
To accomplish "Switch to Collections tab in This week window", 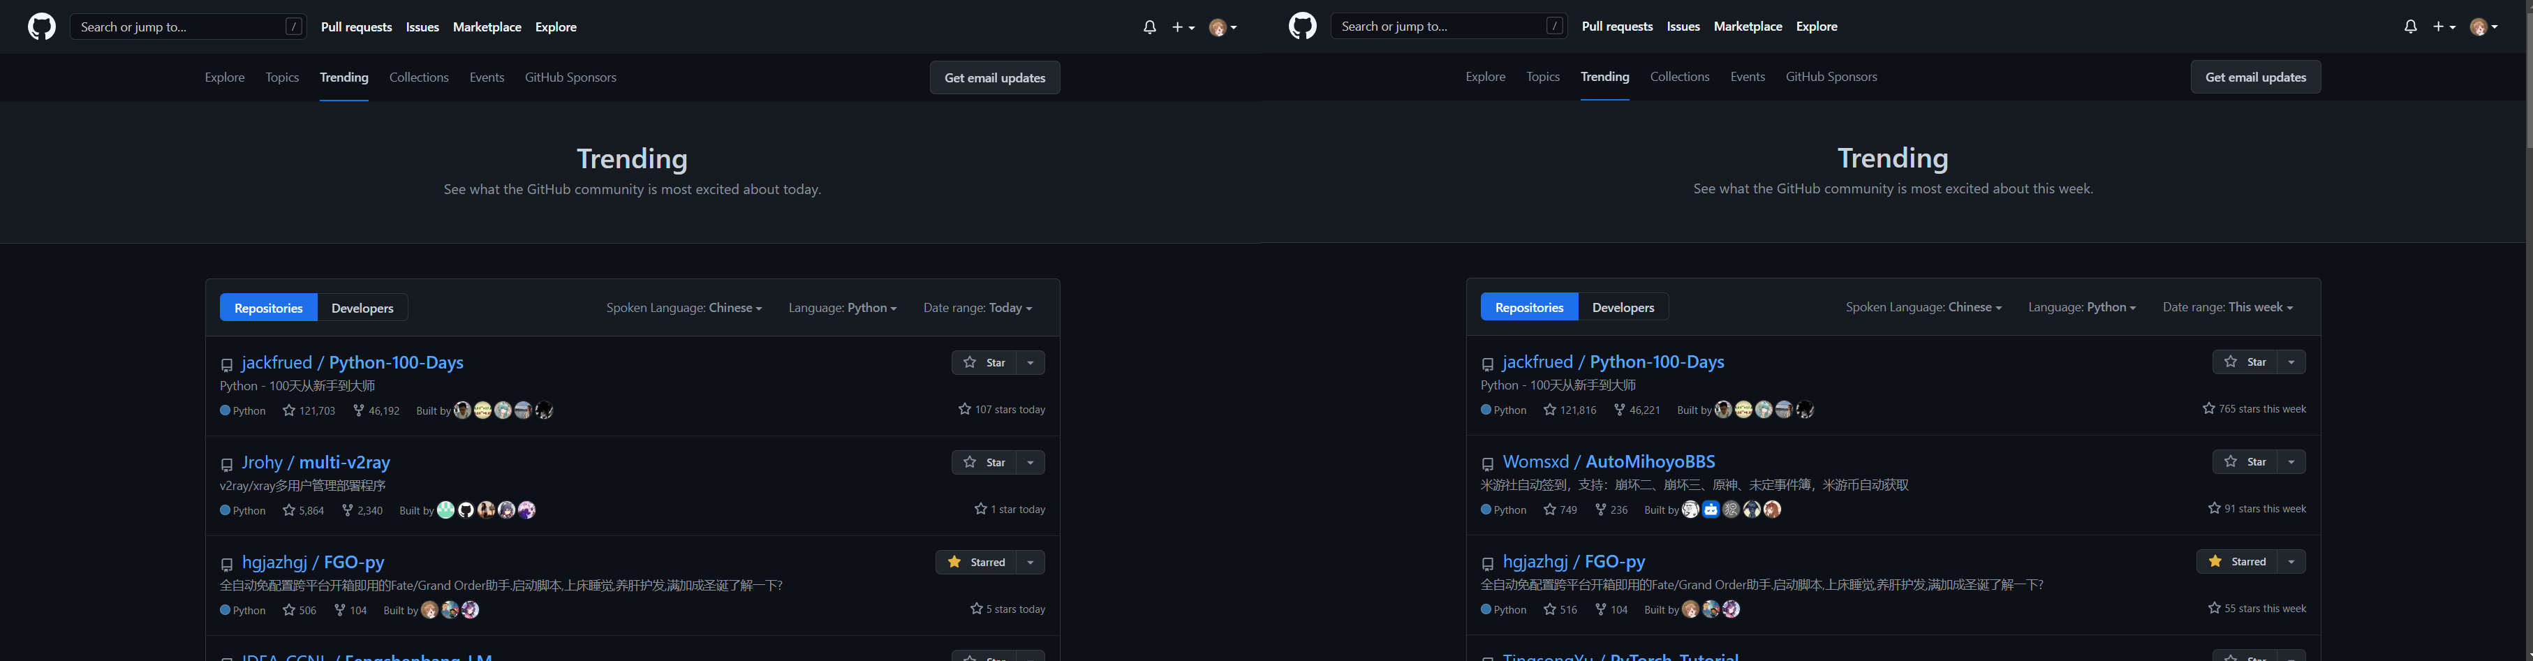I will [1680, 77].
